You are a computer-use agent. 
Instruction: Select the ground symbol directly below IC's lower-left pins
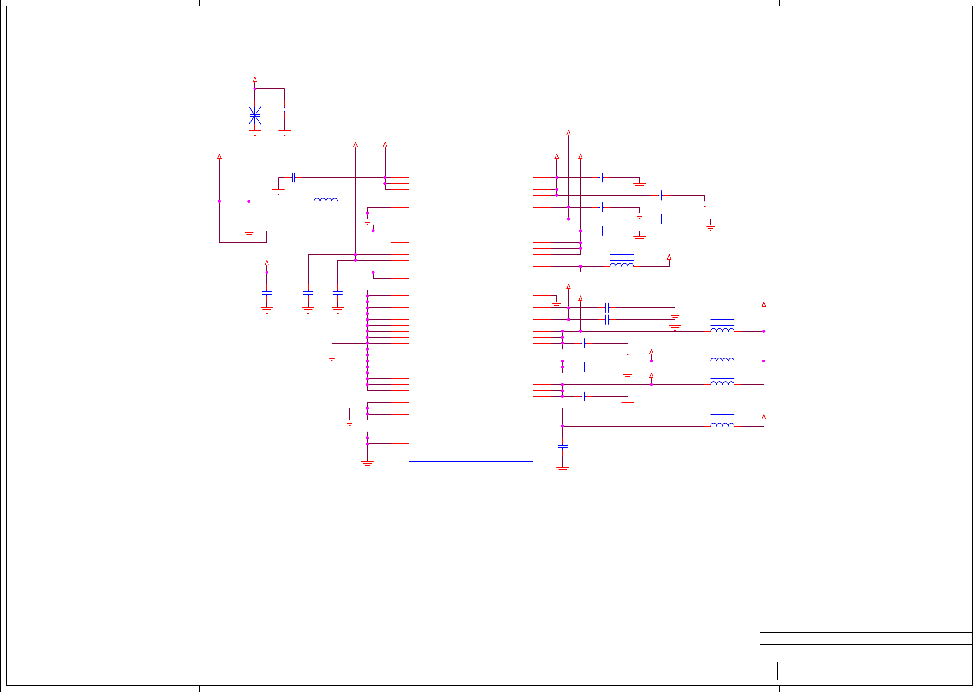coord(367,464)
